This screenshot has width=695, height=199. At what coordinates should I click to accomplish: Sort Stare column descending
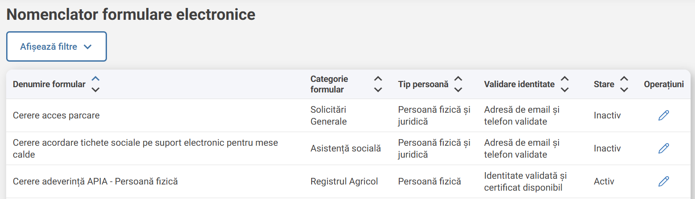click(624, 89)
